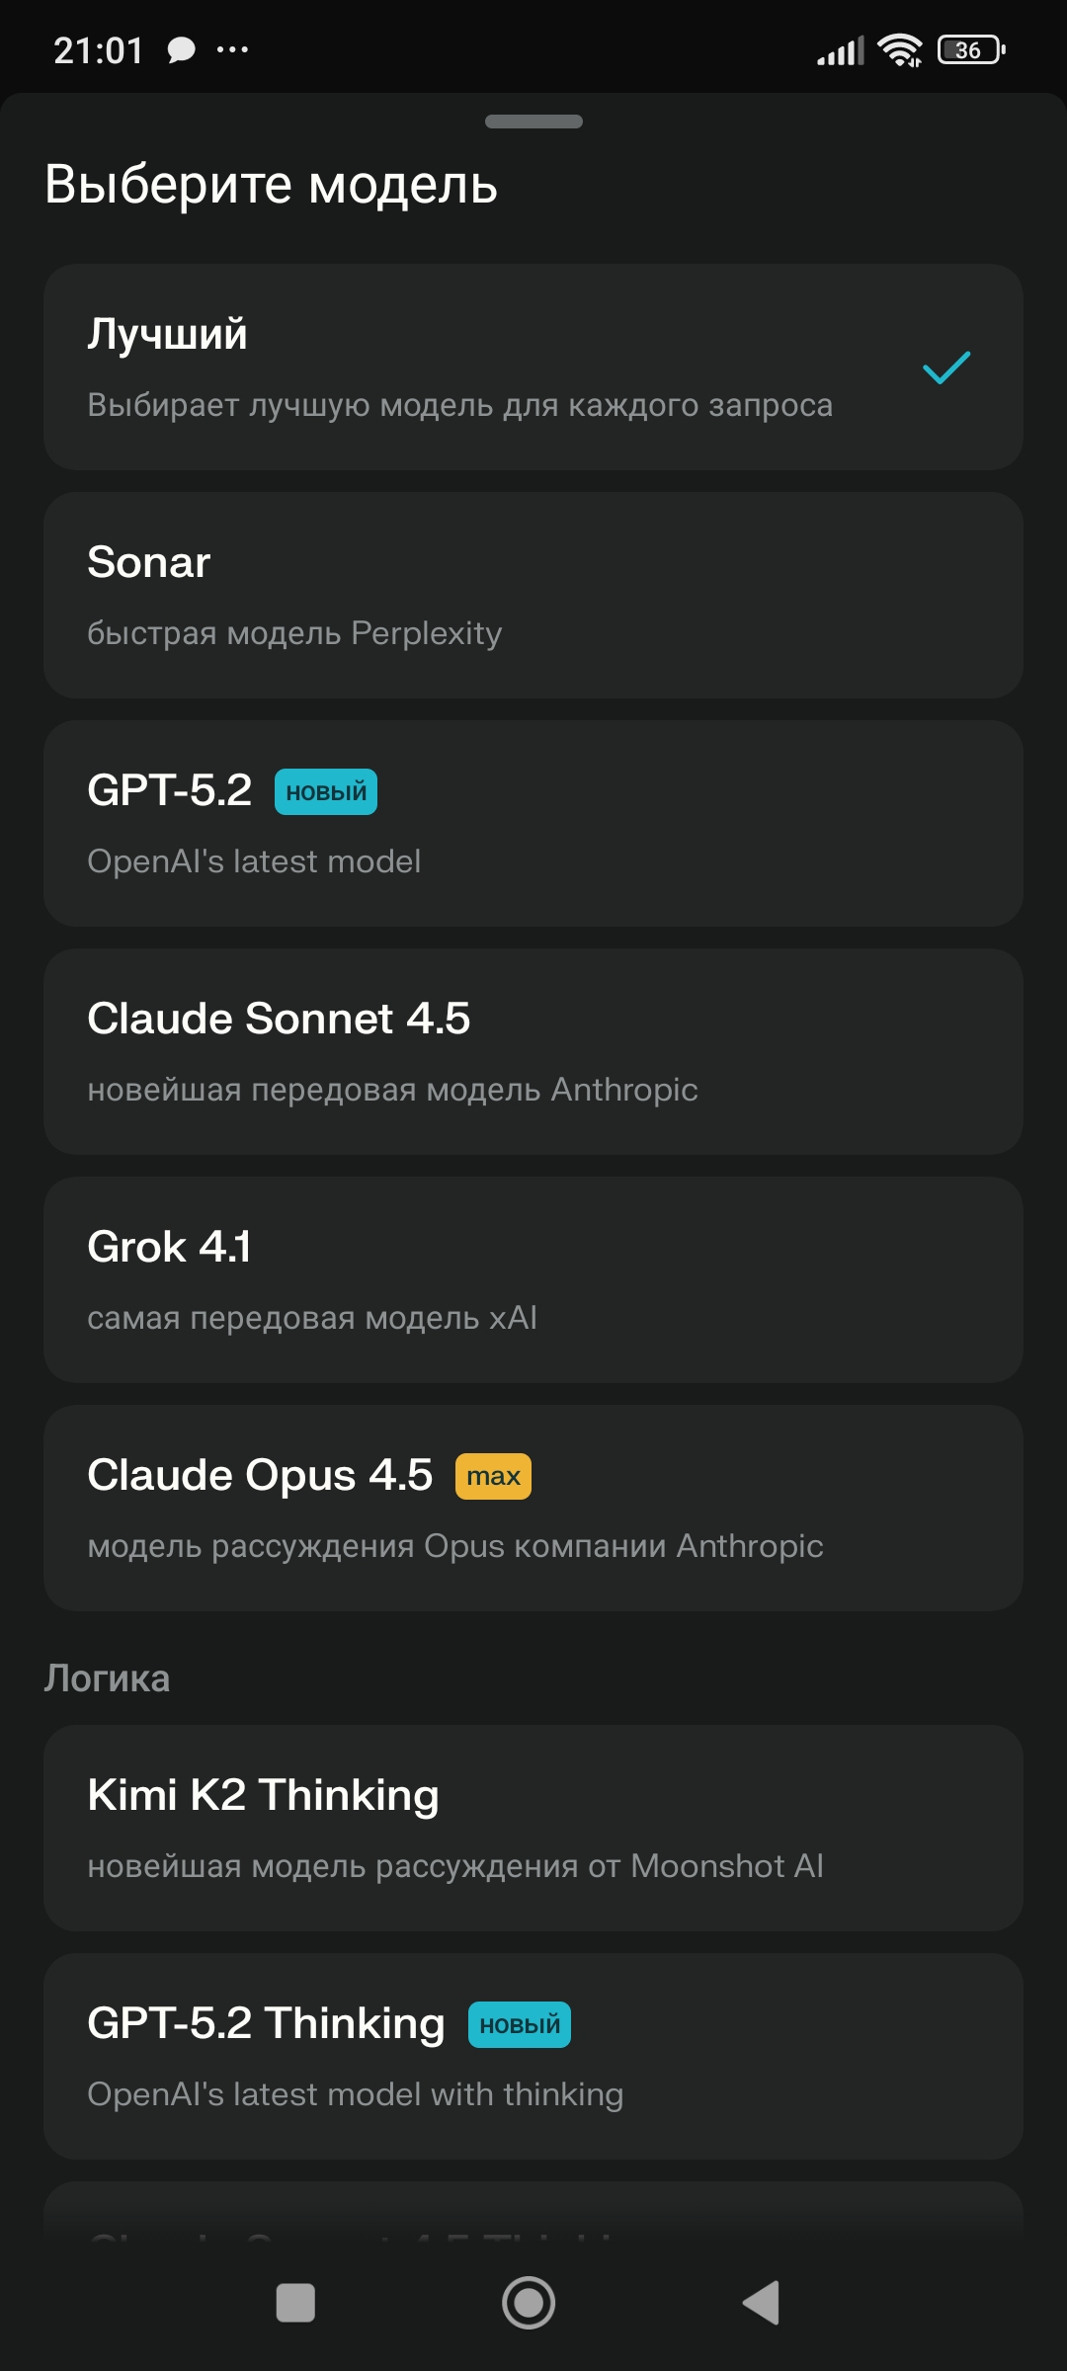Tap the Android back navigation triangle
Screen dimensions: 1067x2371
point(762,2303)
